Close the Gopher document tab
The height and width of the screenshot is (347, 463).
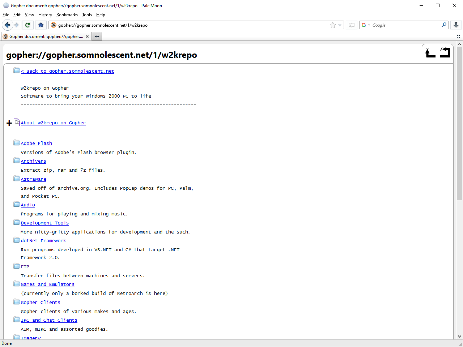click(87, 37)
